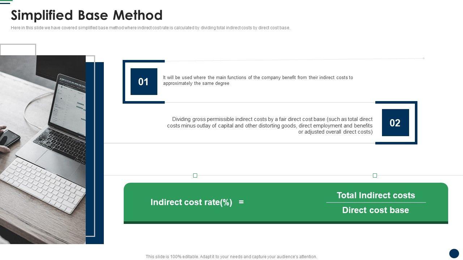Screen dimensions: 463x260
Task: Click the fraction line in the green formula
Action: coord(376,203)
